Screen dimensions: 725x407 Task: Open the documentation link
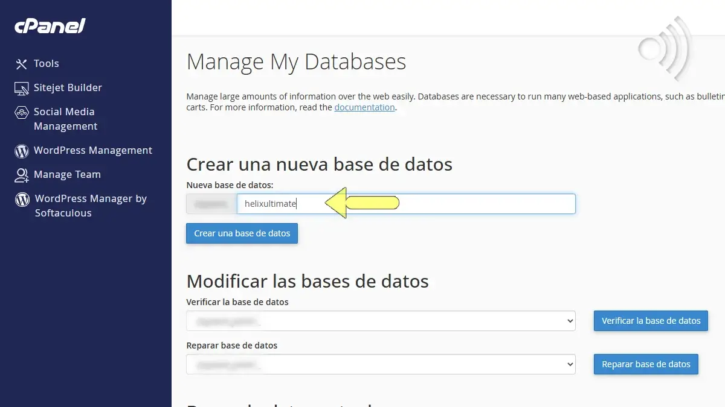click(x=364, y=107)
